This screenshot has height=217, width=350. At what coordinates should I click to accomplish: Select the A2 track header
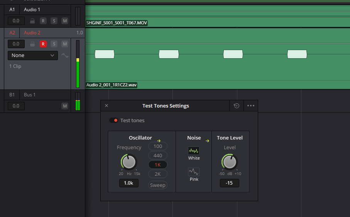coord(12,32)
